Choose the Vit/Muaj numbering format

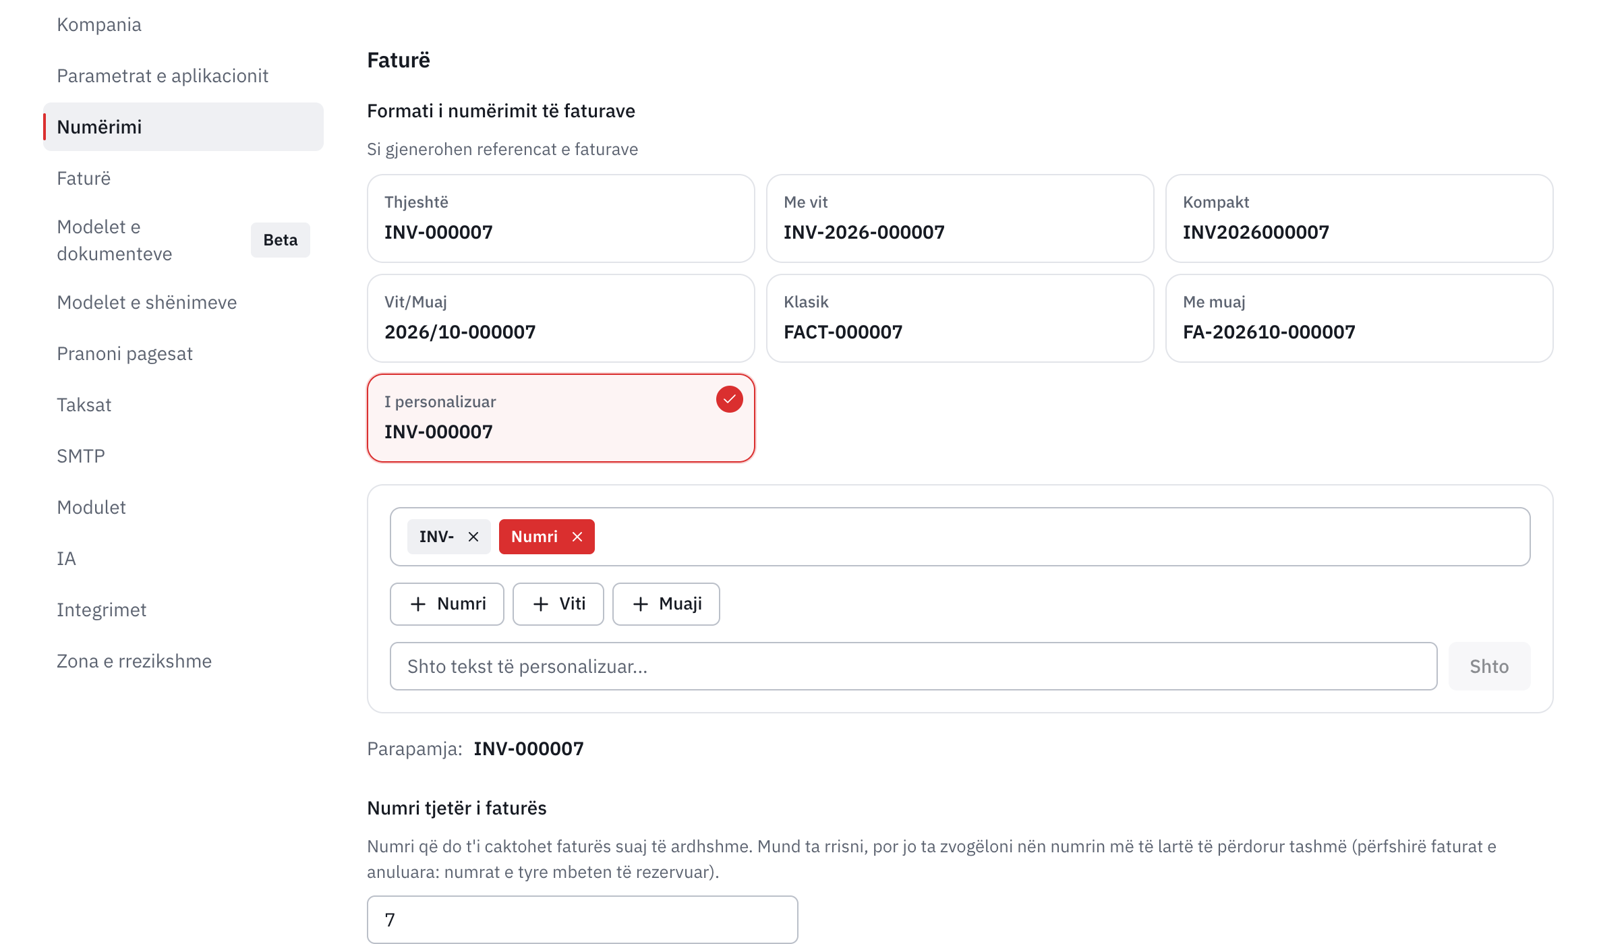tap(561, 318)
